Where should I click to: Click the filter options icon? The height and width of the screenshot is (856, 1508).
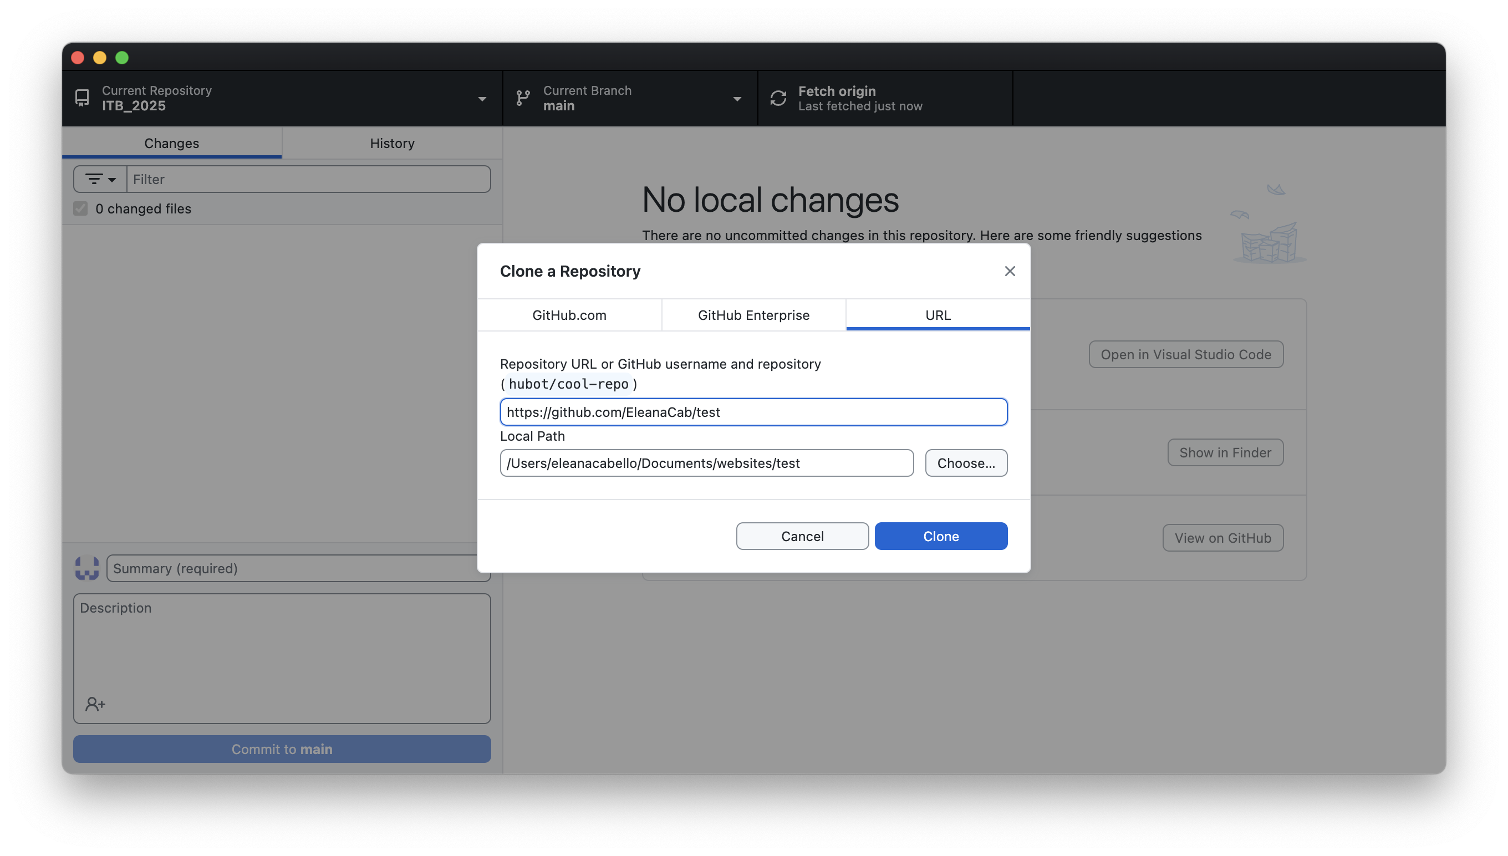(x=94, y=179)
